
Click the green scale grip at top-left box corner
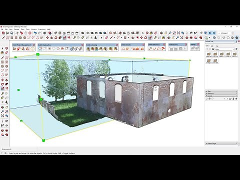click(37, 54)
